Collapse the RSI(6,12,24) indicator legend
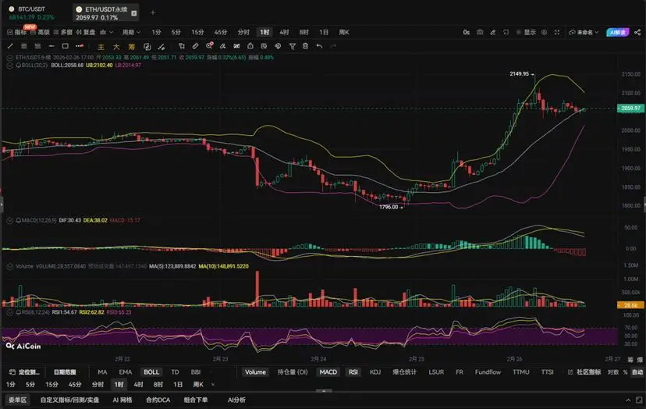Image resolution: width=646 pixels, height=409 pixels. [x=9, y=312]
